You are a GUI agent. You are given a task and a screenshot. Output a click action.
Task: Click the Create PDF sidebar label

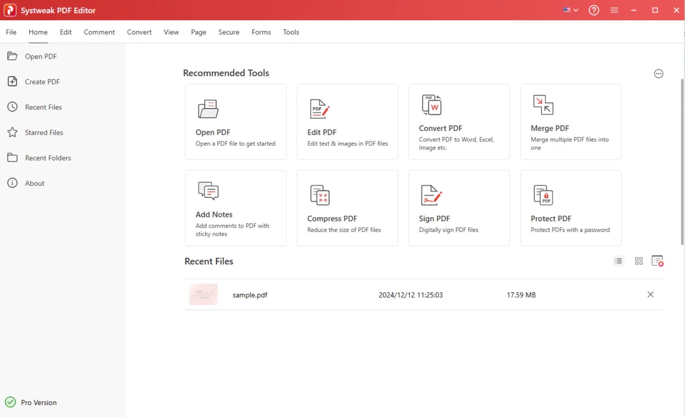(x=42, y=82)
